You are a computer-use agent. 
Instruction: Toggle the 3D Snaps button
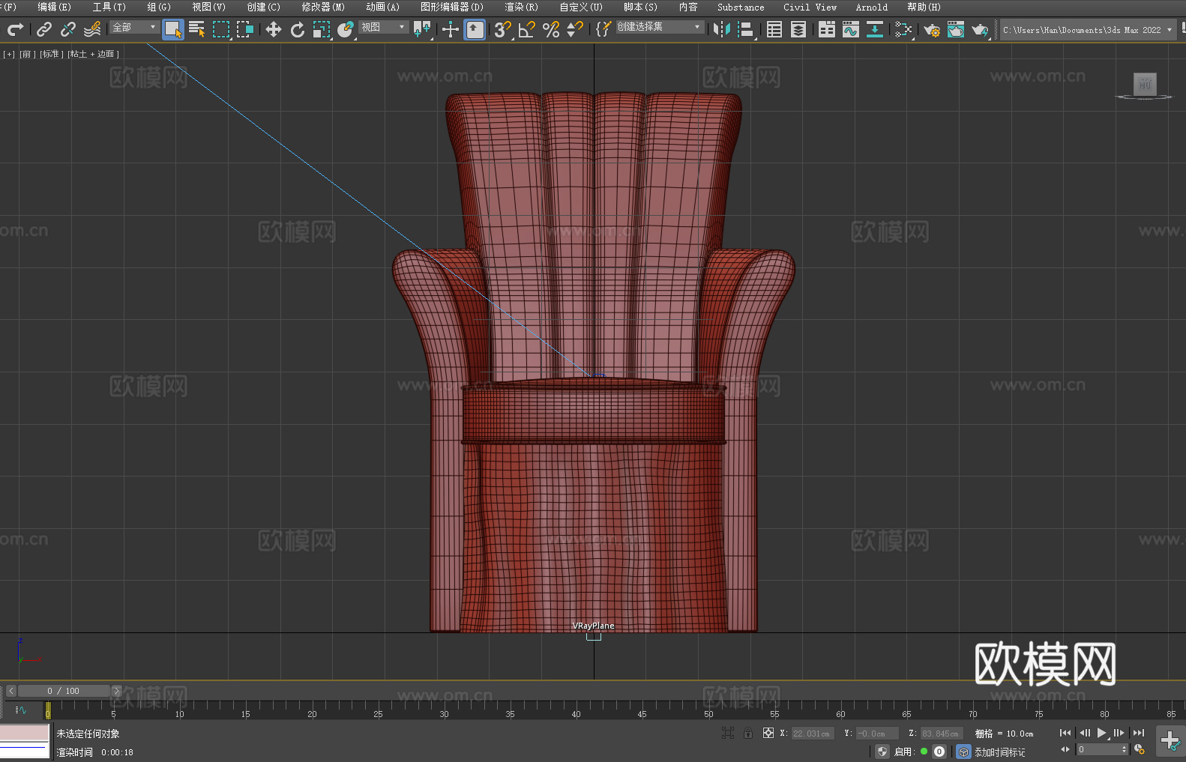tap(502, 29)
